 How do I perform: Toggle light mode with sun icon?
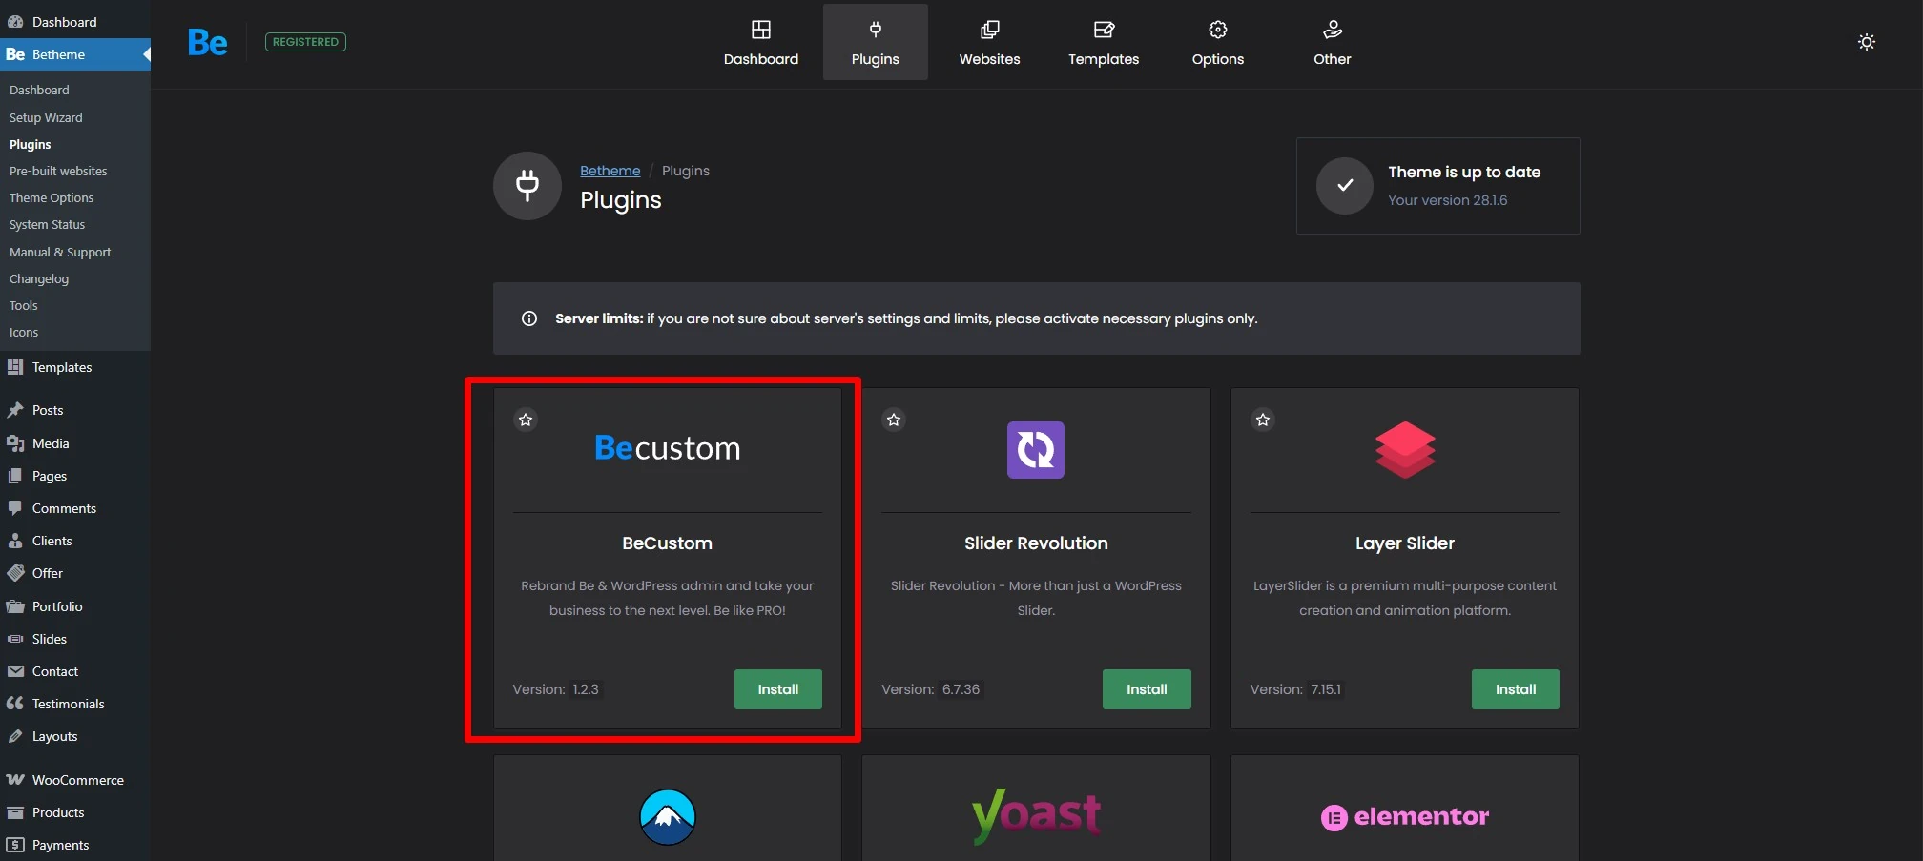pos(1867,42)
